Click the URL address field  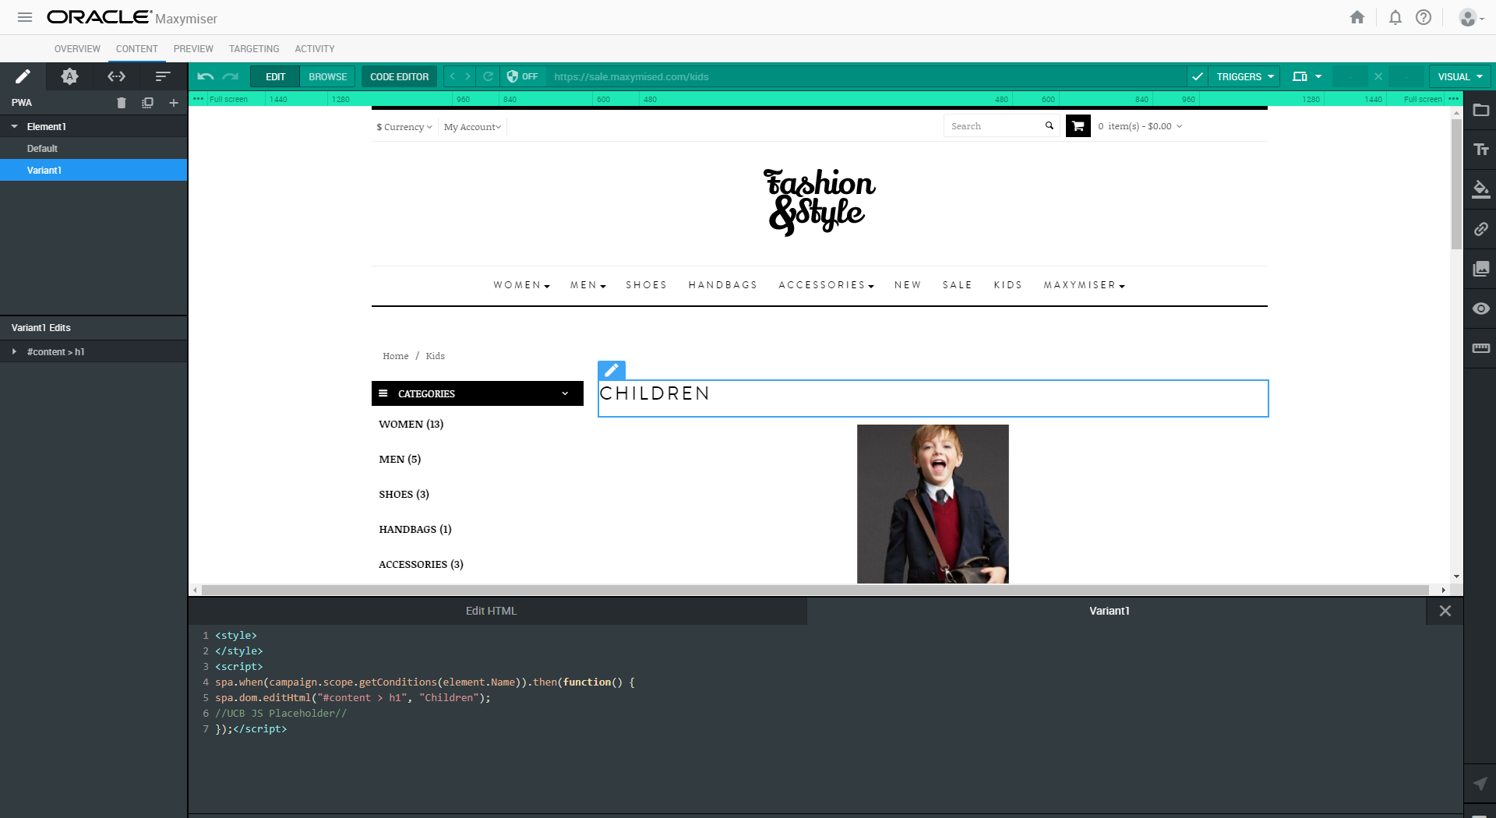point(865,76)
